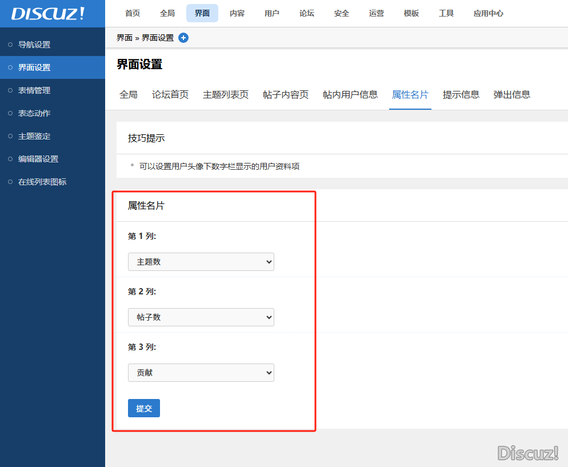Click the 界面 breadcrumb link
The height and width of the screenshot is (467, 568).
124,38
